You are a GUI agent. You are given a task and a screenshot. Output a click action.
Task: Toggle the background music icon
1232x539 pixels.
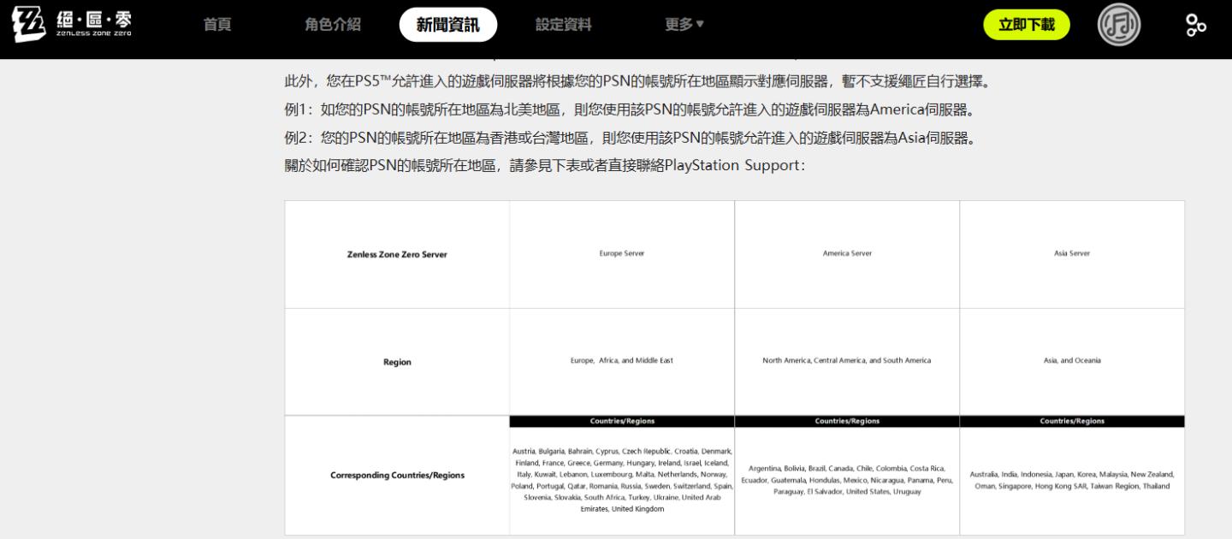pos(1119,25)
